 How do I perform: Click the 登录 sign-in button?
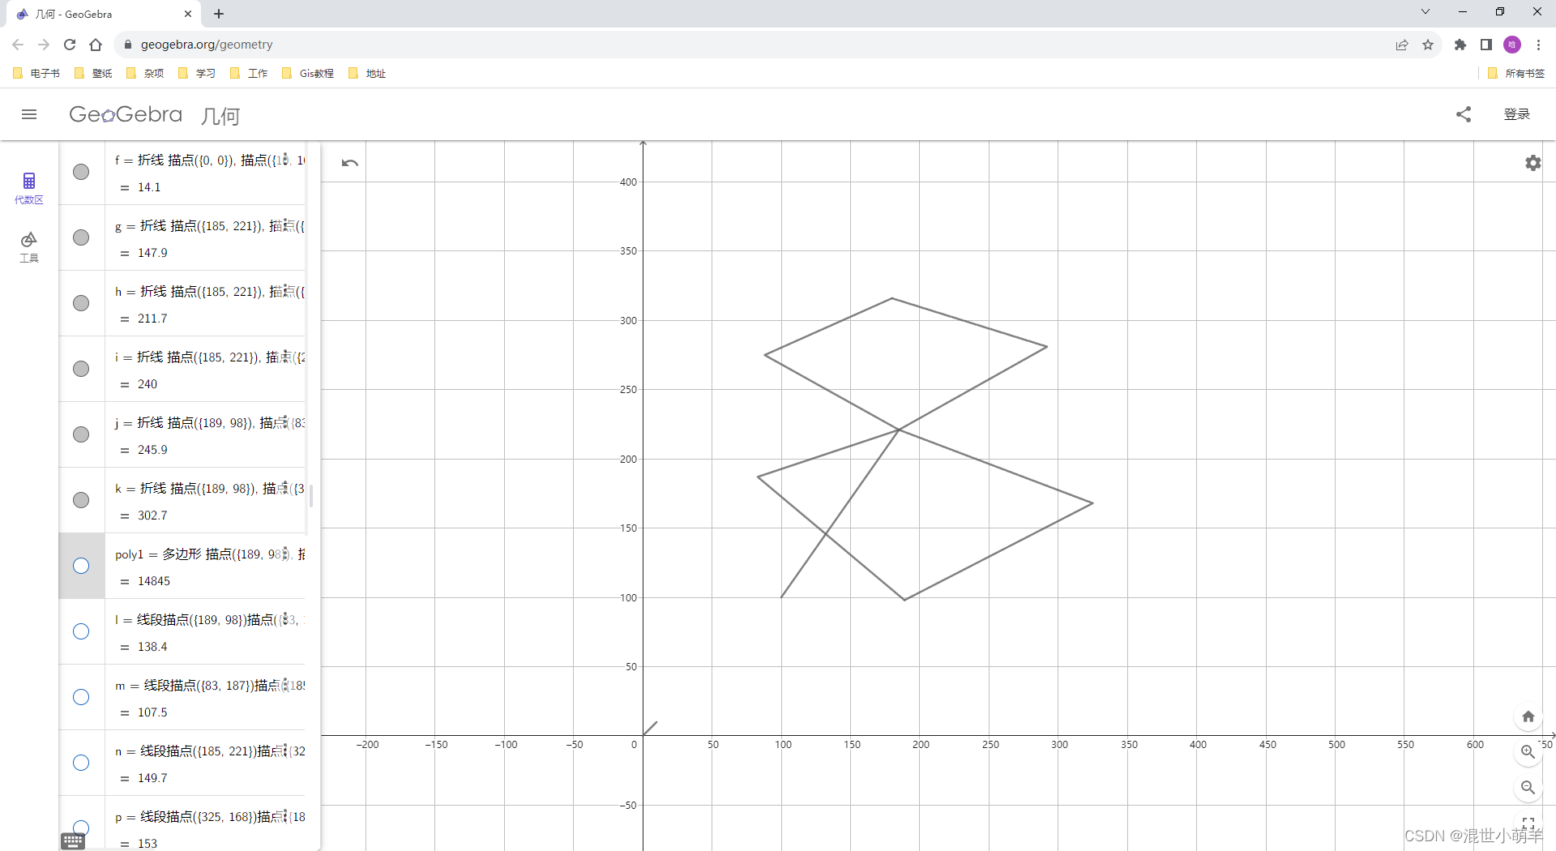[x=1517, y=114]
